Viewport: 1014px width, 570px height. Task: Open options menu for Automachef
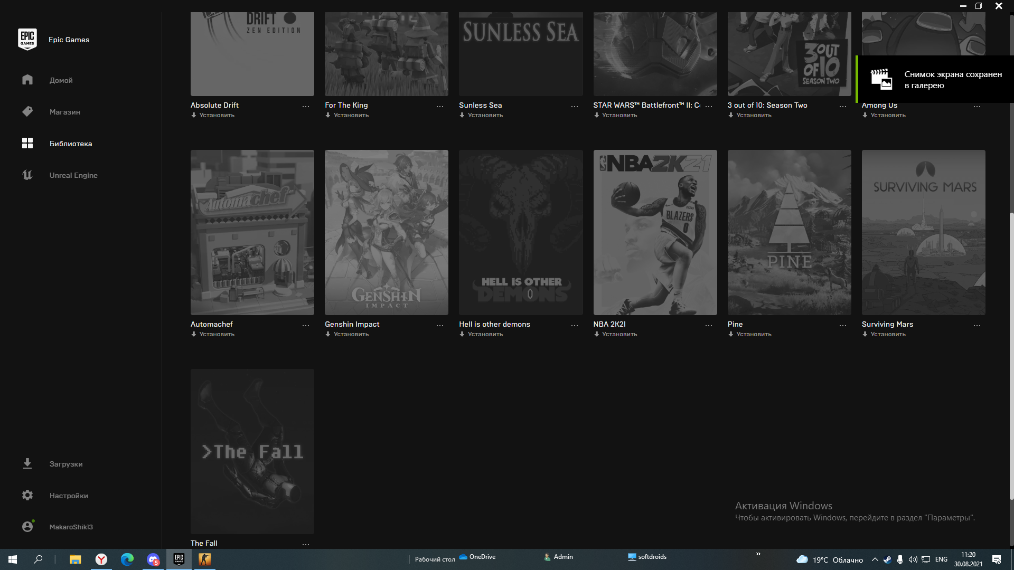point(306,325)
